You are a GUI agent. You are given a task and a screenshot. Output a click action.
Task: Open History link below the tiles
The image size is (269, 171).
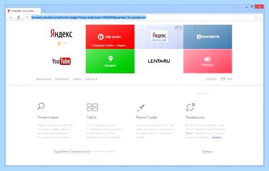(x=77, y=79)
